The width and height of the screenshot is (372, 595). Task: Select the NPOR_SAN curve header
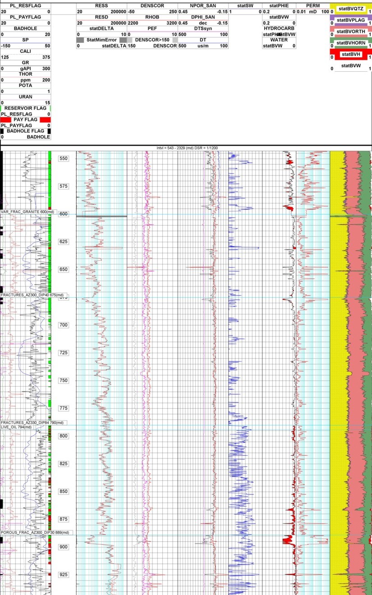click(203, 5)
